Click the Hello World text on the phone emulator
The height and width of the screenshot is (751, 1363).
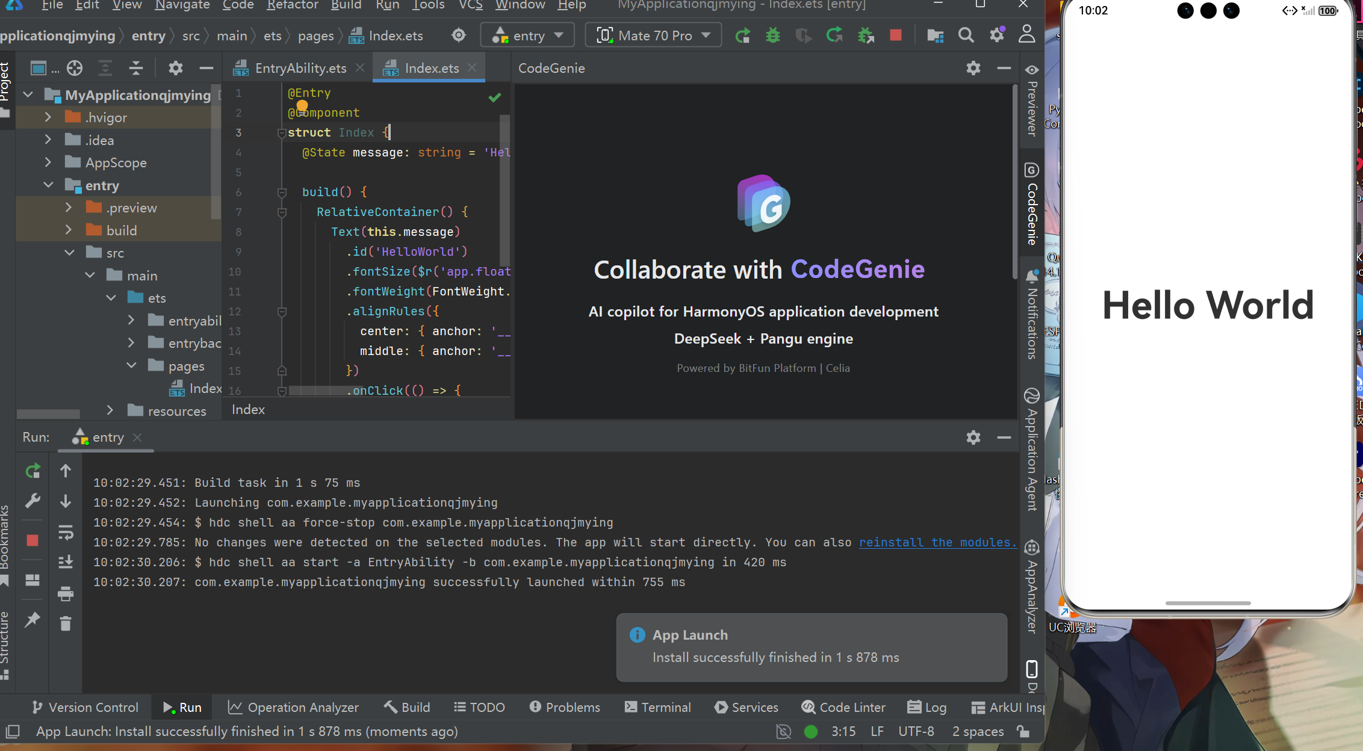click(1208, 305)
